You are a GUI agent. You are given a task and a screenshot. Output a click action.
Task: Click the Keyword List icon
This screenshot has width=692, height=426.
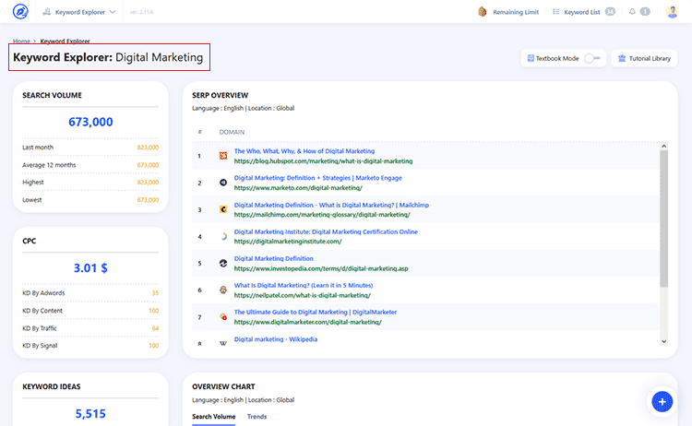pyautogui.click(x=556, y=12)
